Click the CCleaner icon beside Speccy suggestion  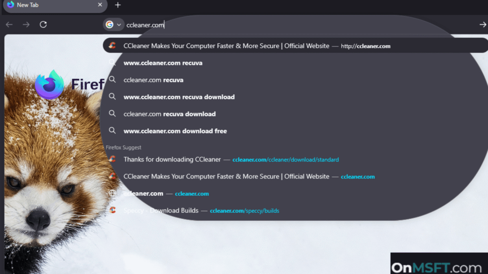click(113, 210)
